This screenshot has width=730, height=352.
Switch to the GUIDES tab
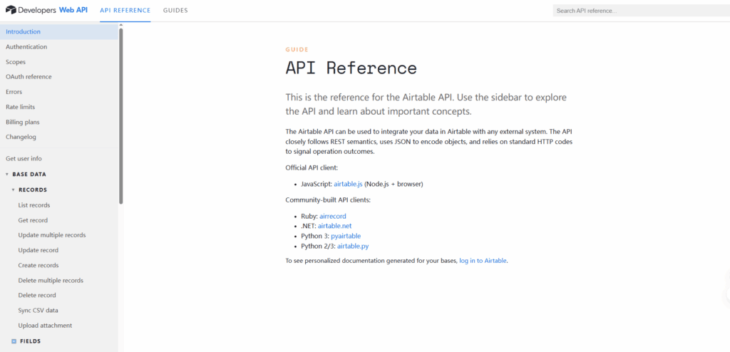[175, 10]
